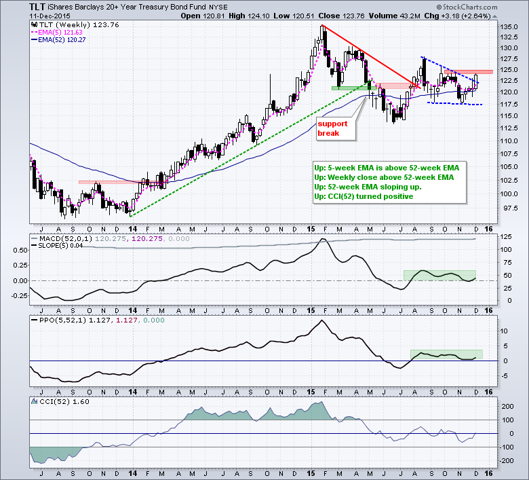
Task: Click the 11-Dec-2015 date label
Action: pyautogui.click(x=50, y=16)
